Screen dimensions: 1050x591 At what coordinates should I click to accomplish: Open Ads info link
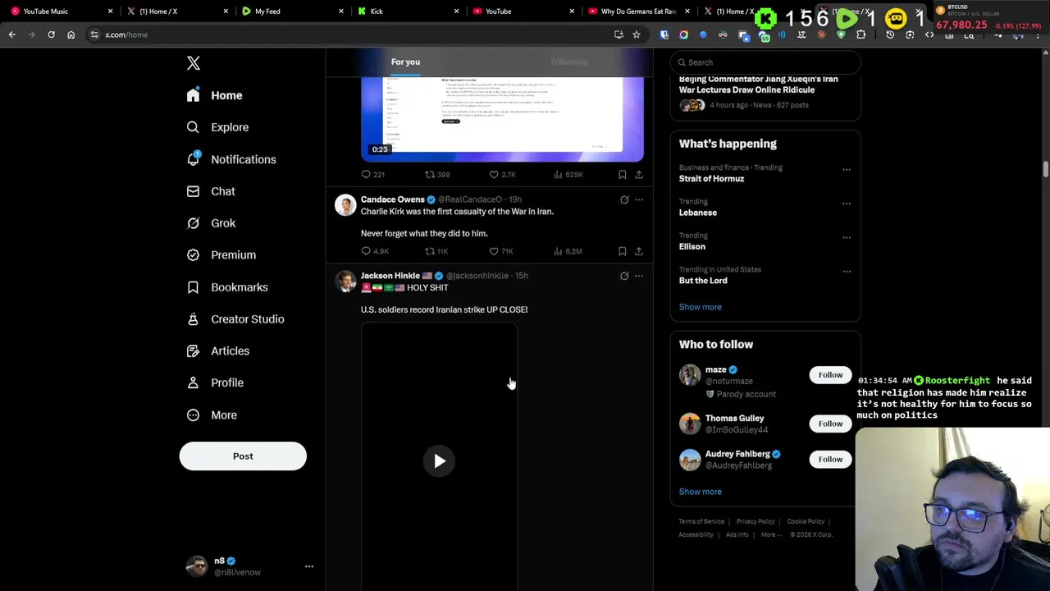pos(737,535)
